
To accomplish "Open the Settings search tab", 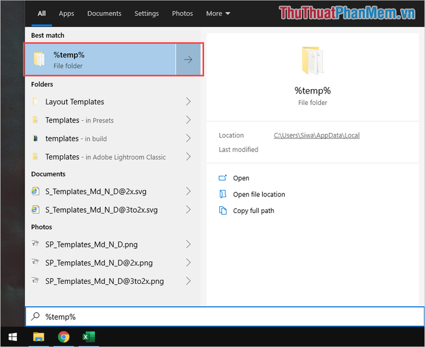I will pos(146,13).
